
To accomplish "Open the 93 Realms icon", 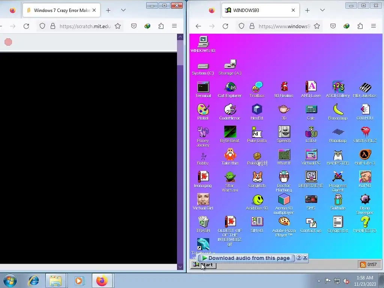I will (x=283, y=90).
